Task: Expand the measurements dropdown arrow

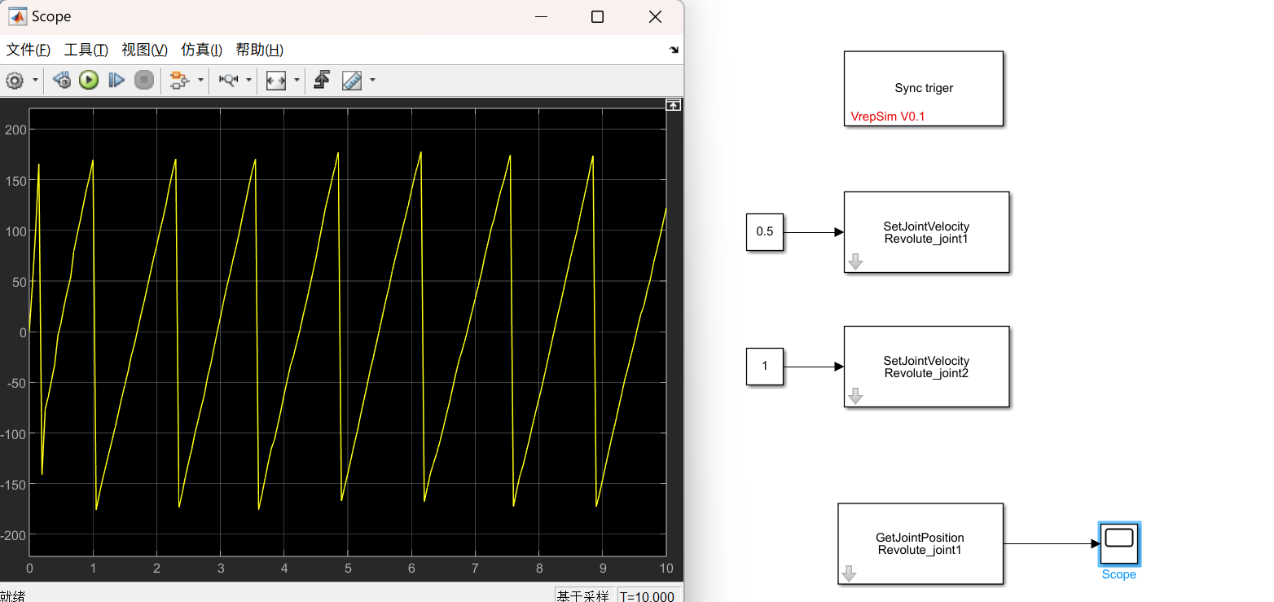Action: [372, 80]
